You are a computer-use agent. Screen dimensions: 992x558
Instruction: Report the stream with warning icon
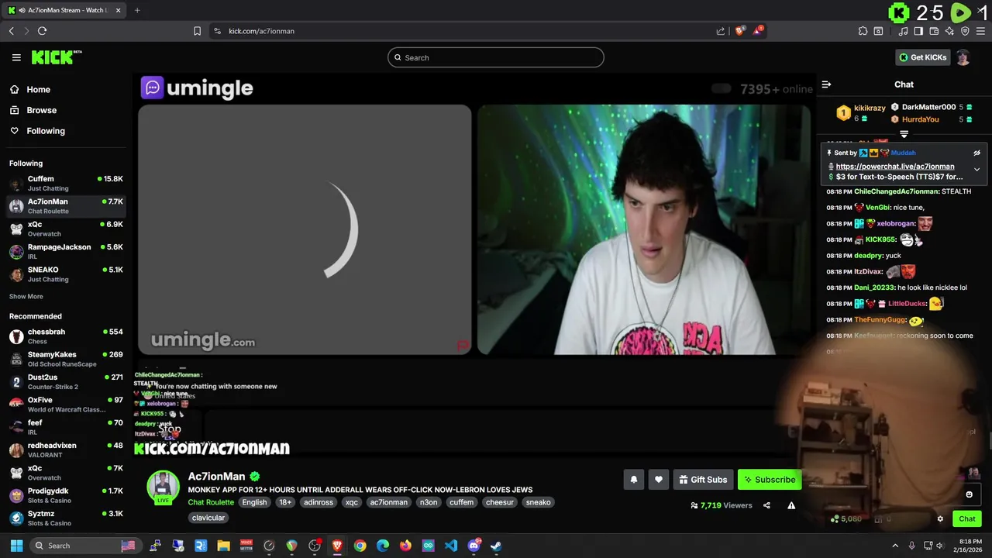[791, 505]
